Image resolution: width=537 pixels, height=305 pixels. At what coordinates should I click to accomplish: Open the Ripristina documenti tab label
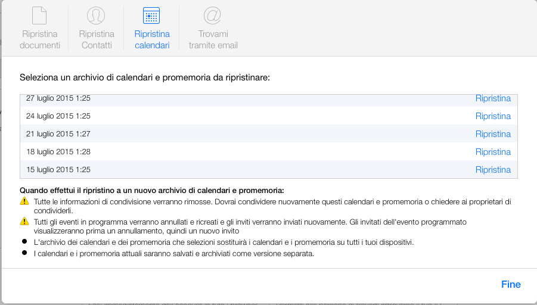(x=41, y=39)
